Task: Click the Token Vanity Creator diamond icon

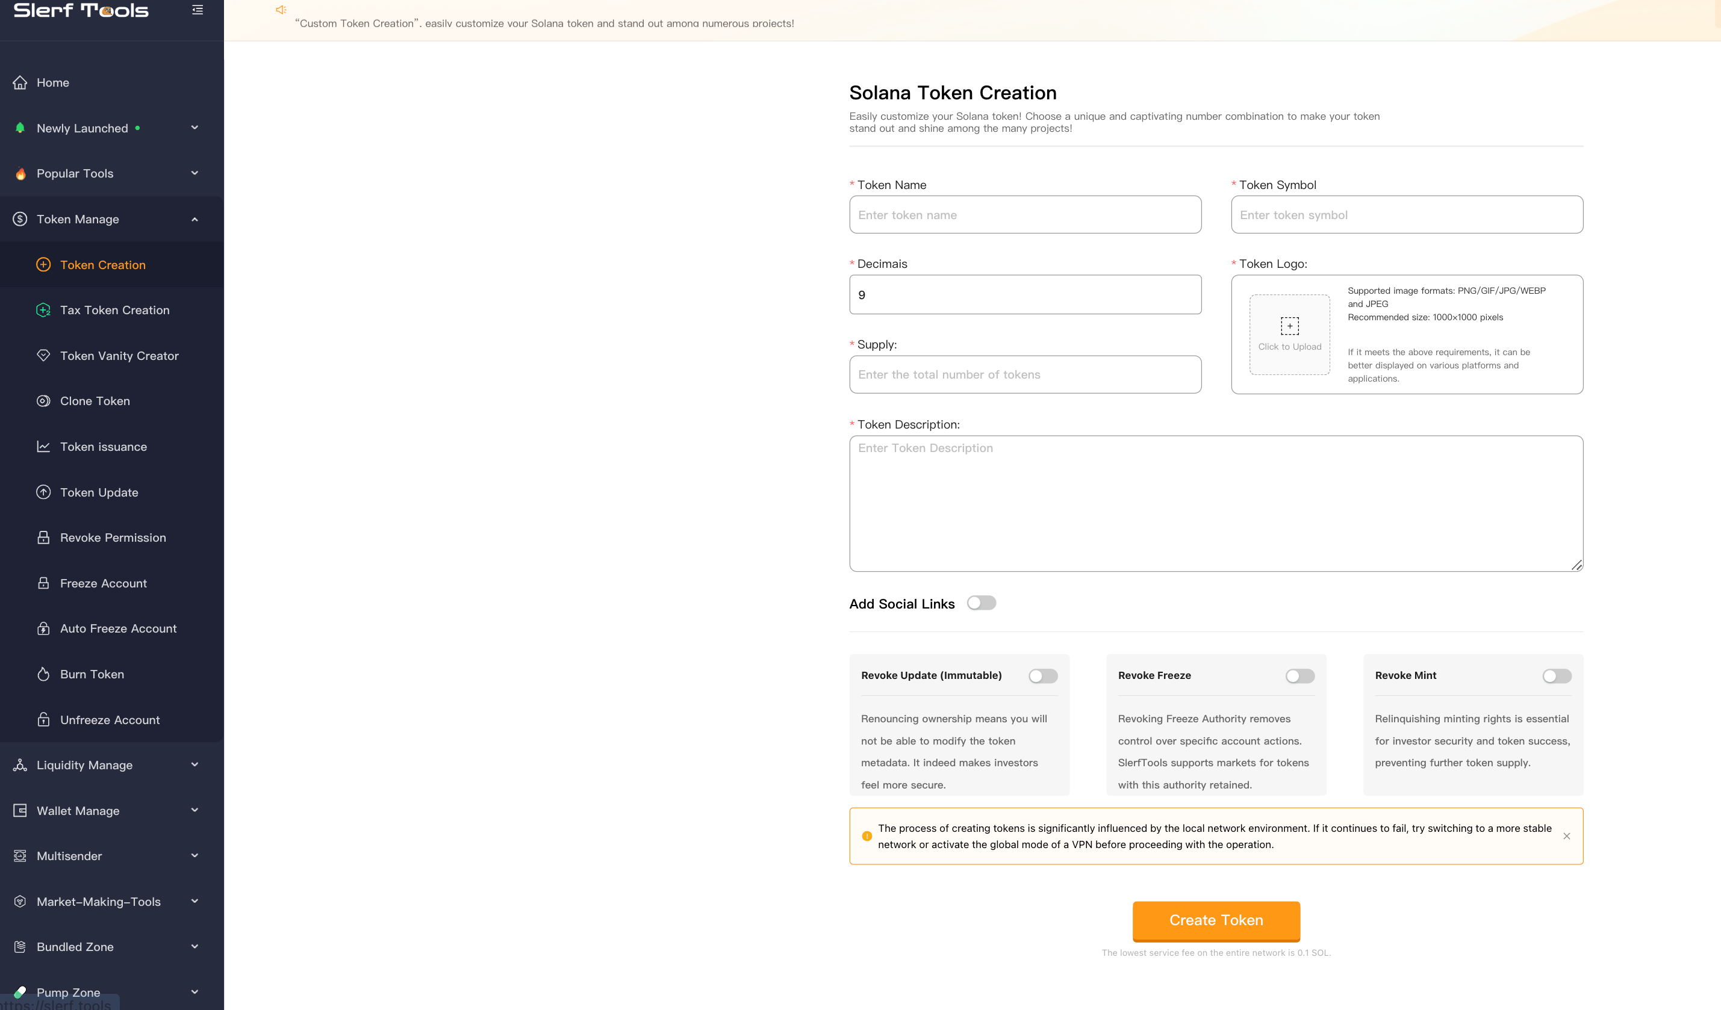Action: (43, 356)
